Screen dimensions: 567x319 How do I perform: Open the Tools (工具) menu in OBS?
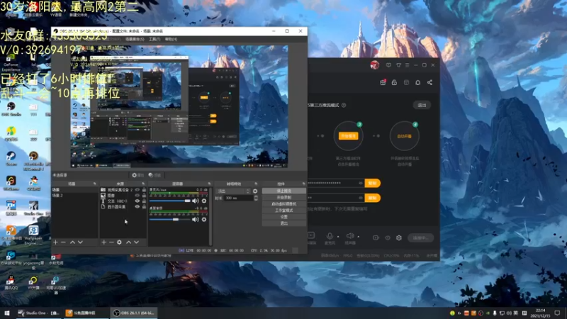click(155, 39)
